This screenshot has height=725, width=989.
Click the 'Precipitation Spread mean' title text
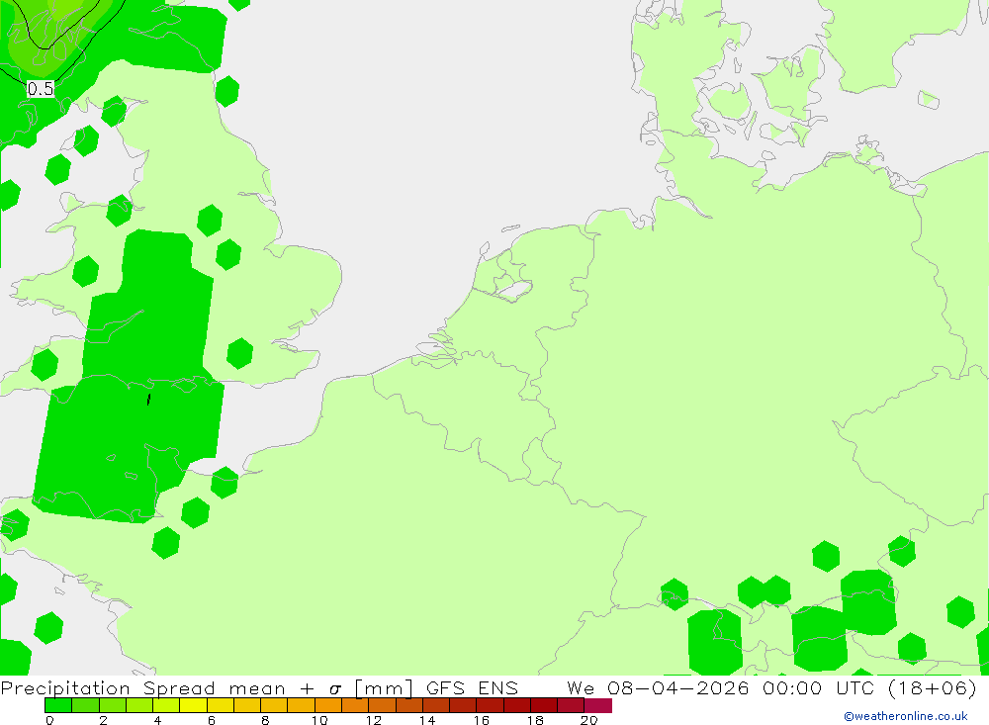coord(143,687)
